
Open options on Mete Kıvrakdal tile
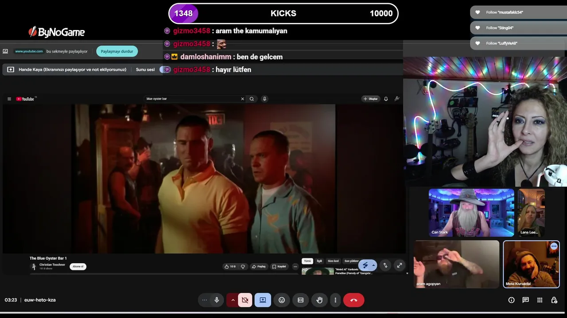click(554, 246)
